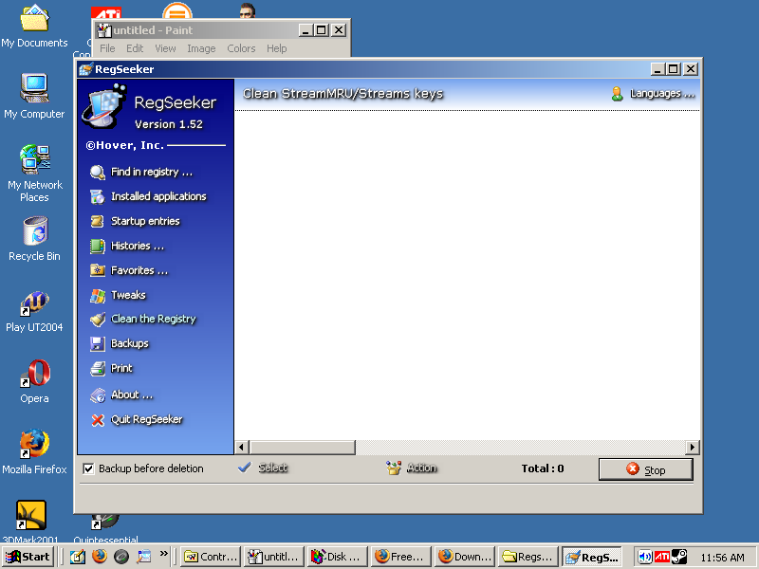Image resolution: width=759 pixels, height=569 pixels.
Task: Open the Backups floppy icon
Action: (x=97, y=344)
